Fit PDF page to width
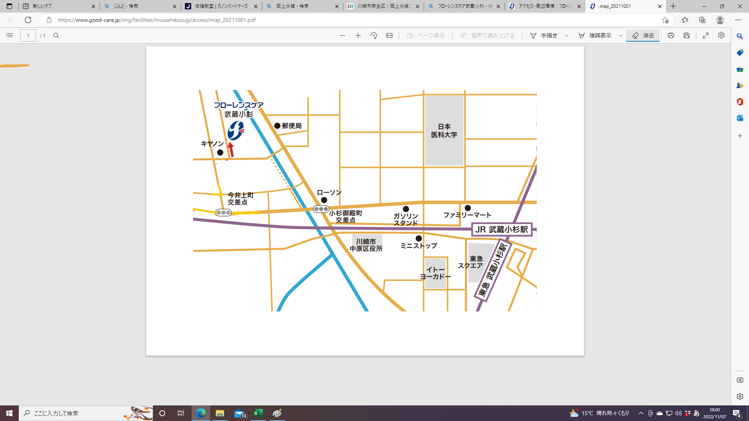This screenshot has height=421, width=749. point(389,35)
